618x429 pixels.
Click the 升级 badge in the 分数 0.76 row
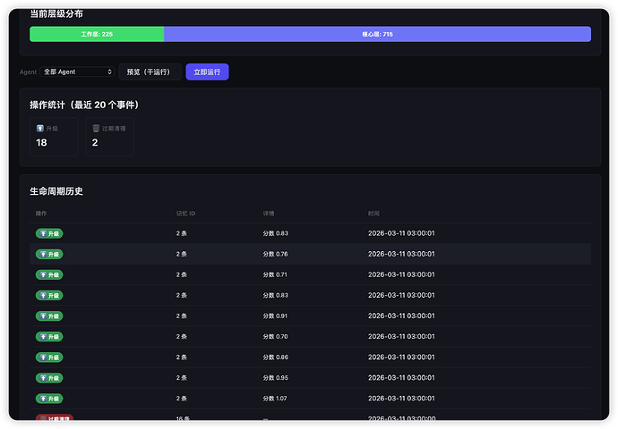[x=49, y=254]
